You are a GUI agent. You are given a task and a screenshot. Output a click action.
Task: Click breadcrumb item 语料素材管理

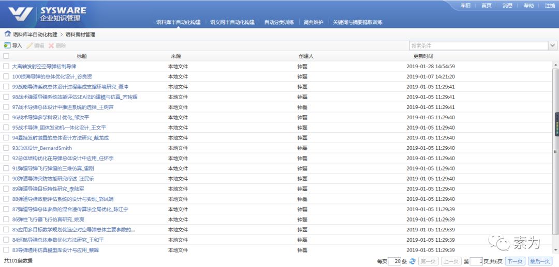[x=80, y=35]
